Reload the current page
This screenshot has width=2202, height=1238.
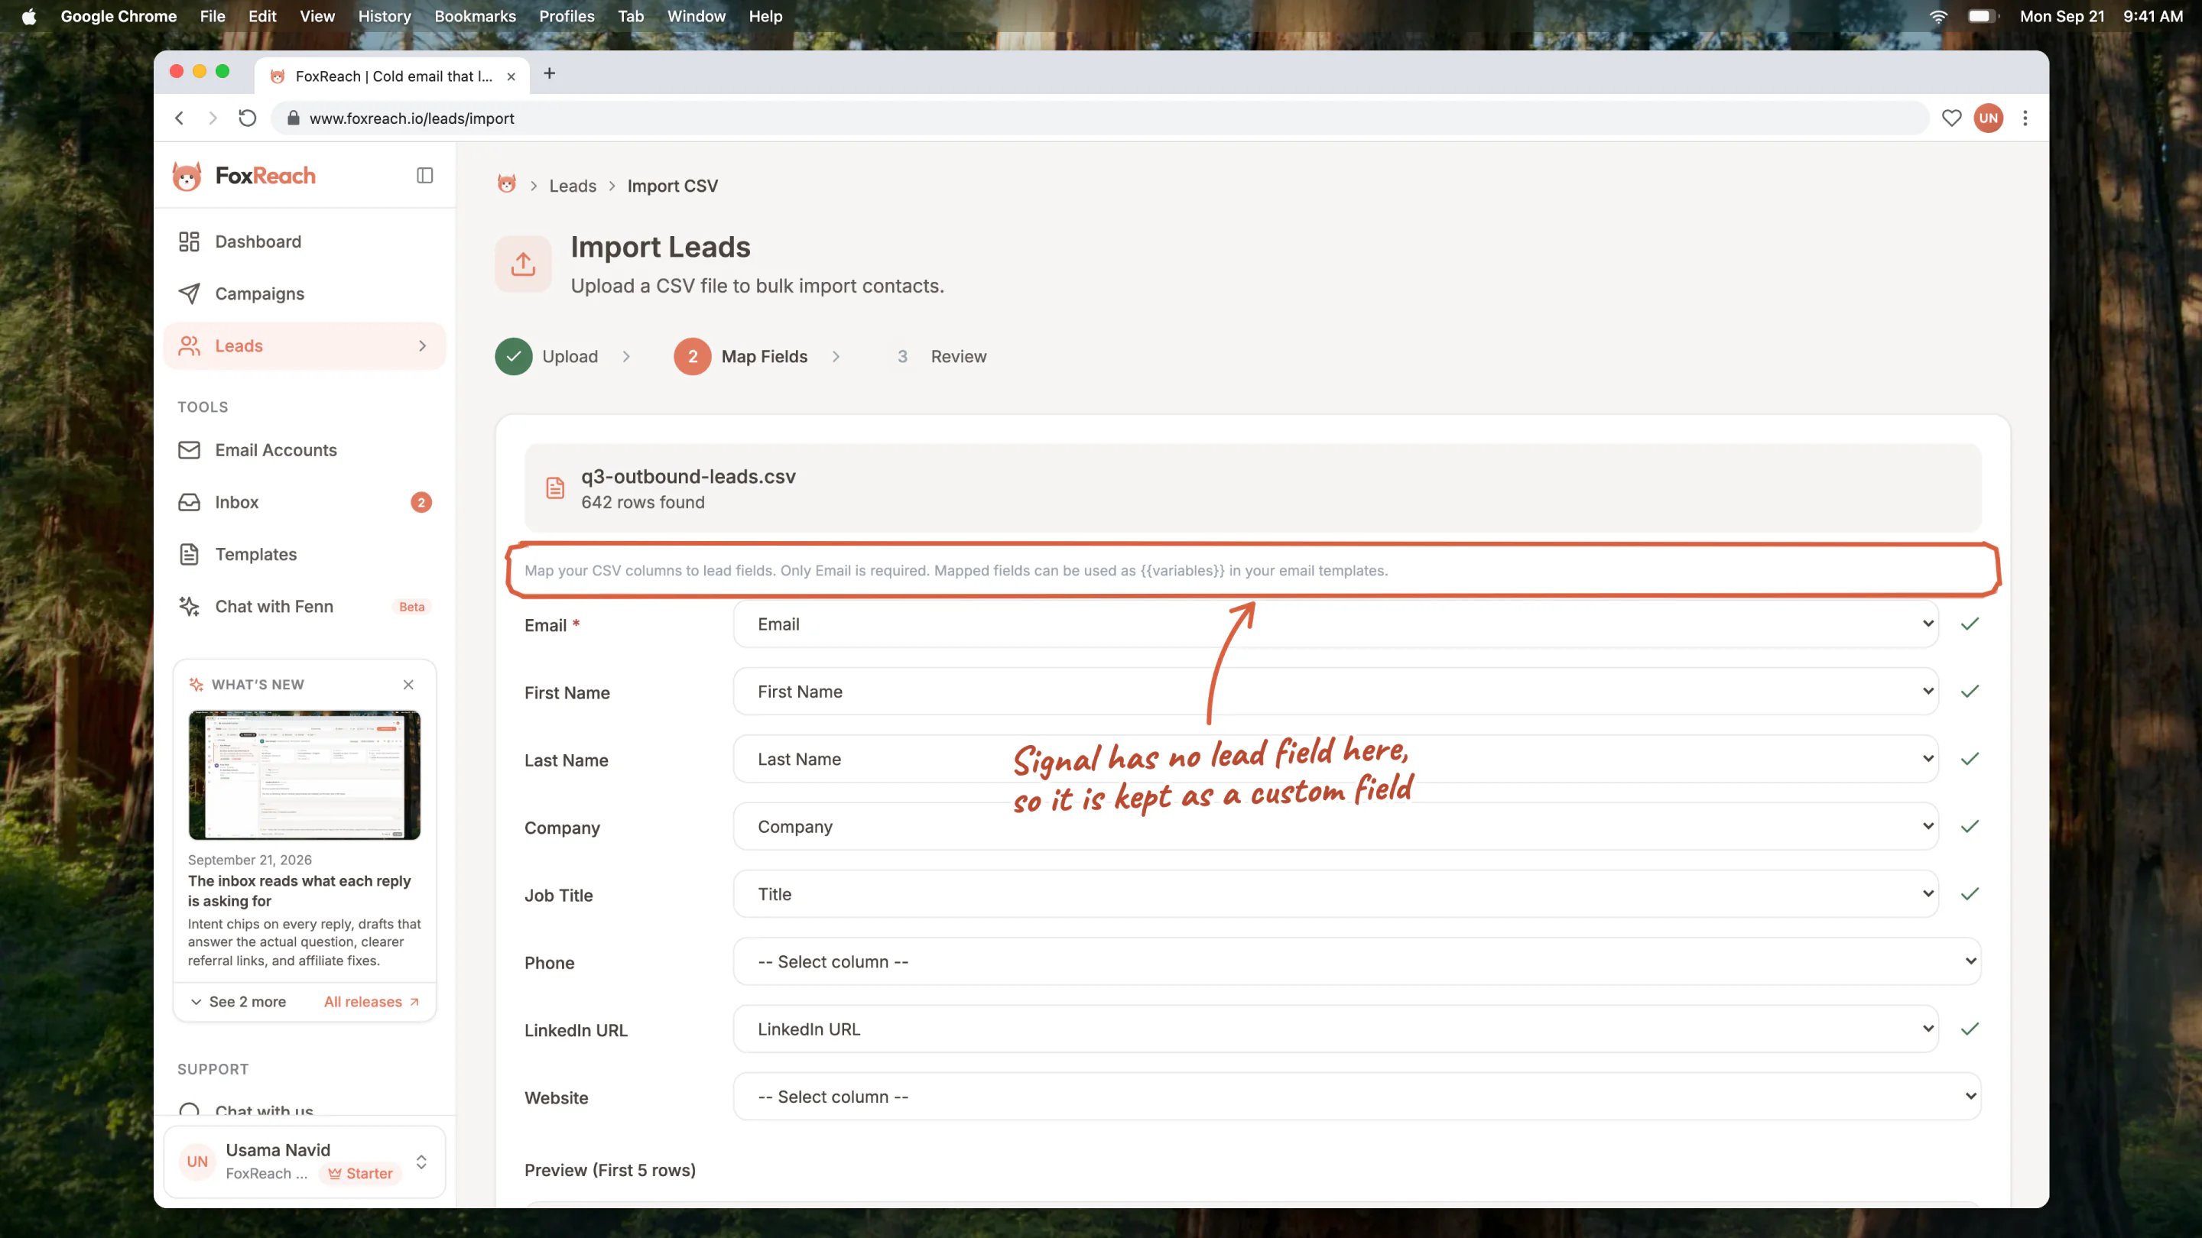[247, 118]
